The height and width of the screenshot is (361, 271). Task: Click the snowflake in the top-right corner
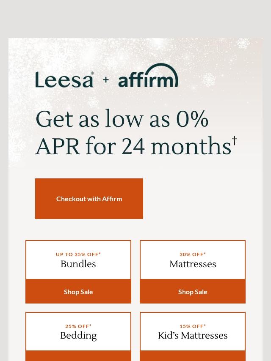(243, 43)
